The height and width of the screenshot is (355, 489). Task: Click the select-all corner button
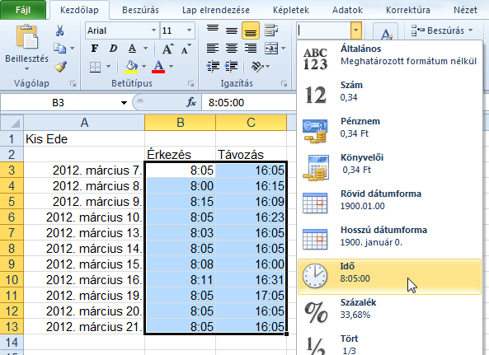click(12, 123)
